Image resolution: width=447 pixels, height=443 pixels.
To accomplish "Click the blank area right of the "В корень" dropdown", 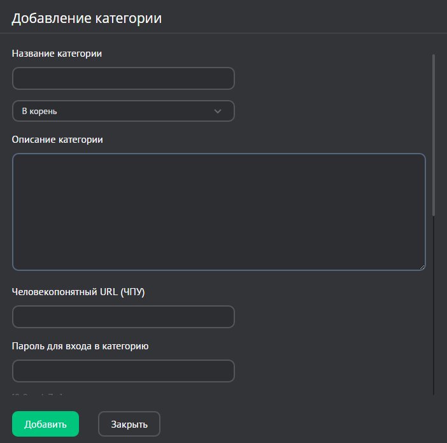I will (x=331, y=111).
